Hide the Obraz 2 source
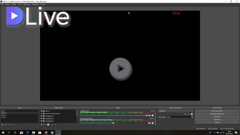 point(42,111)
